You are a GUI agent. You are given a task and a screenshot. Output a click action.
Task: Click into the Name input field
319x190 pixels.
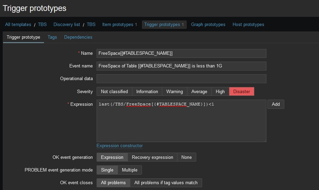pos(181,53)
